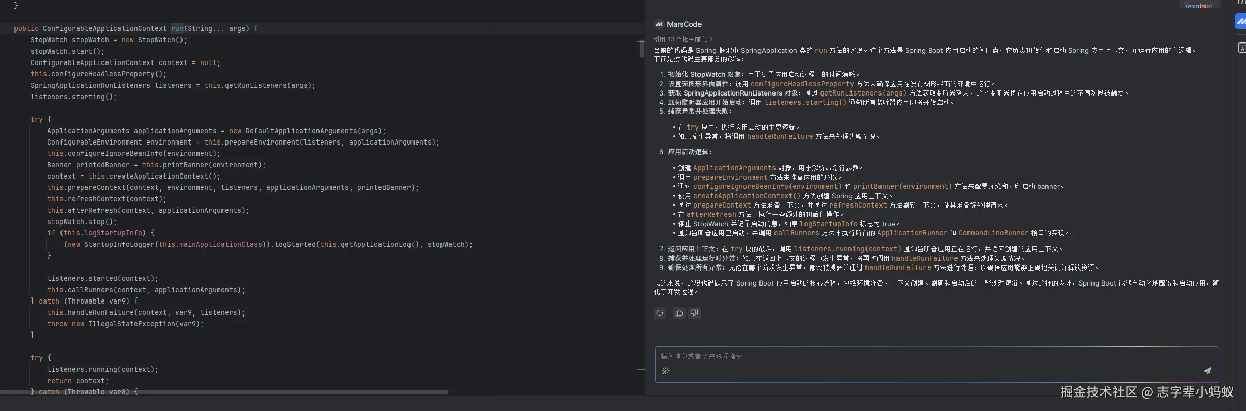
Task: Click the translate-style icon in right sidebar
Action: click(x=1241, y=48)
